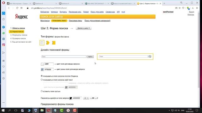The width and height of the screenshot is (202, 113).
Task: Open Messenger in Opera sidebar
Action: point(3,27)
